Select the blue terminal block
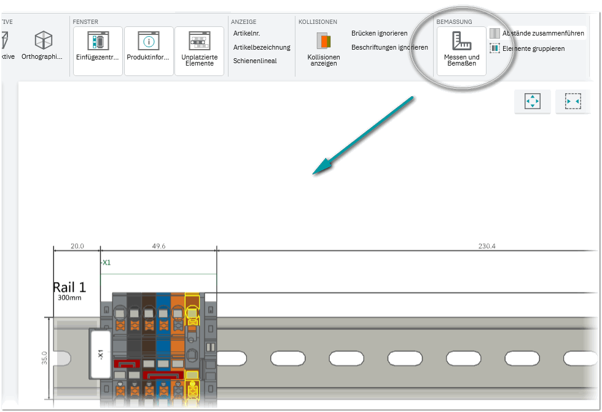 163,349
